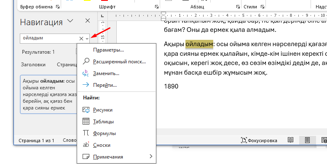Image resolution: width=327 pixels, height=164 pixels.
Task: Switch to the Заголовки tab
Action: point(33,65)
